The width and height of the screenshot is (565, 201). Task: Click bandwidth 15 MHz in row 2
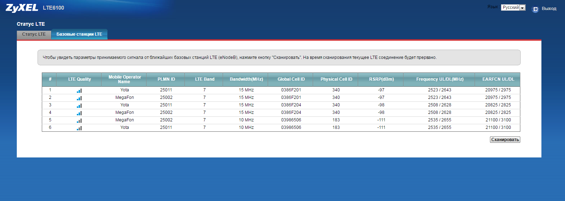coord(246,97)
